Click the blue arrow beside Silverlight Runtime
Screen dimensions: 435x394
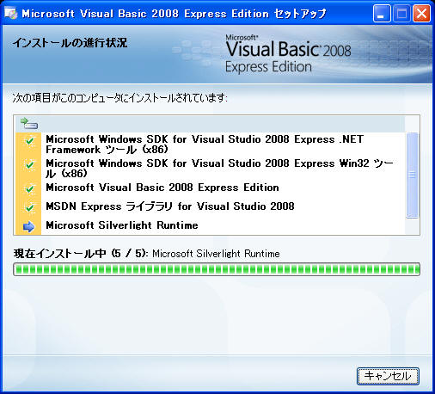click(x=29, y=226)
